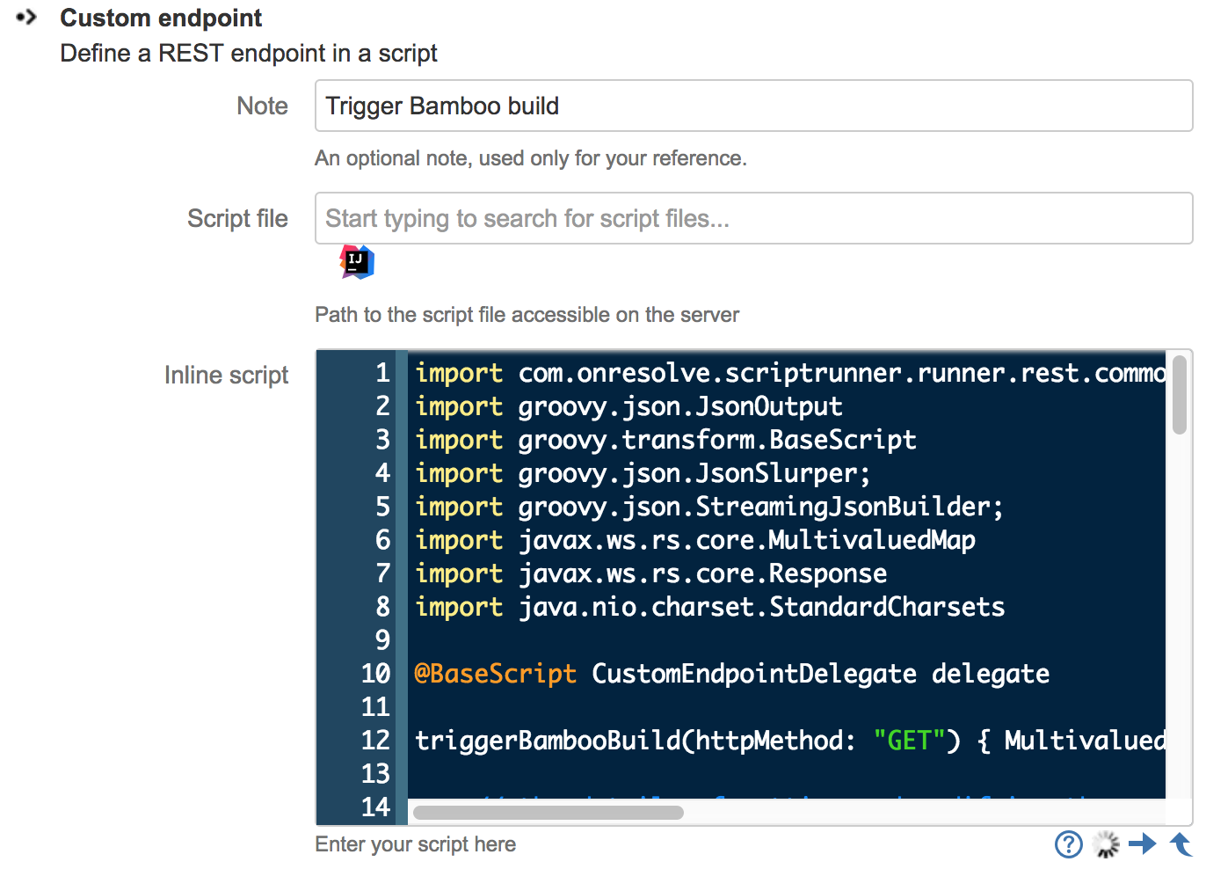Image resolution: width=1206 pixels, height=869 pixels.
Task: Click the Inline script label
Action: click(x=226, y=376)
